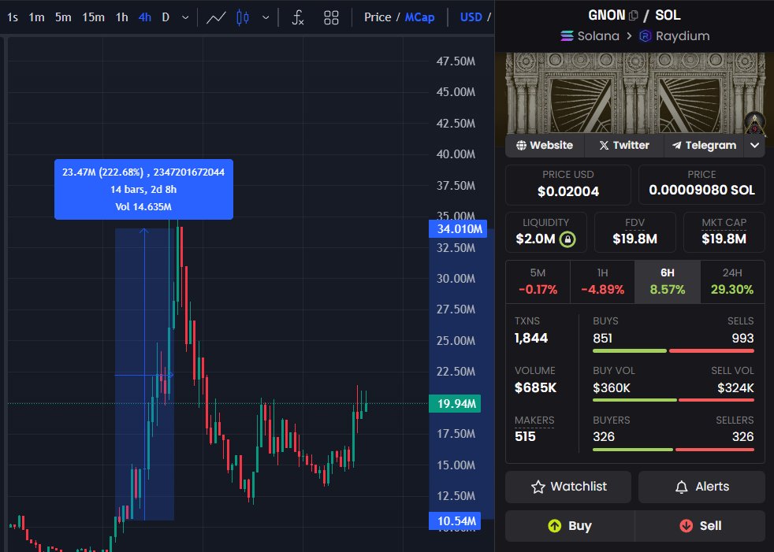Open the chart style dropdown arrow
Viewport: 774px width, 552px height.
tap(266, 18)
